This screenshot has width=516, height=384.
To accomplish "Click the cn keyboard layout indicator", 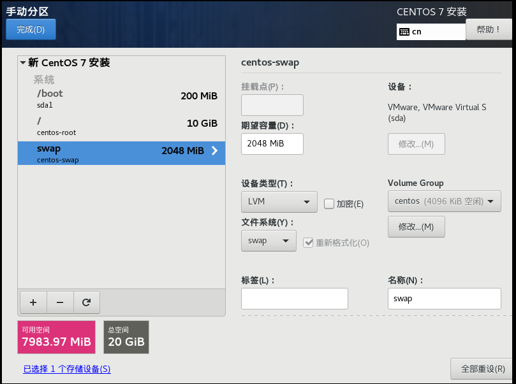I will [431, 32].
